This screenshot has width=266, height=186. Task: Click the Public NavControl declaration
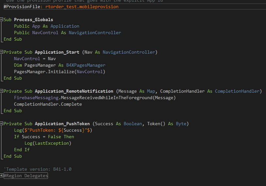point(67,33)
